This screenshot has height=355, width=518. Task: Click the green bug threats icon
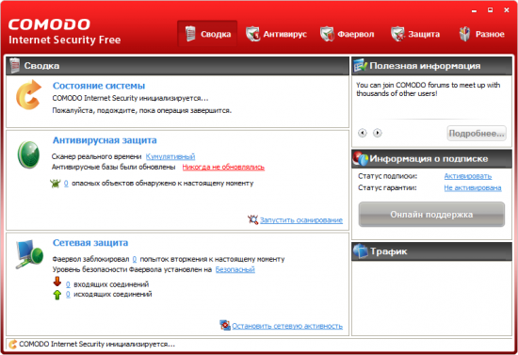[56, 184]
